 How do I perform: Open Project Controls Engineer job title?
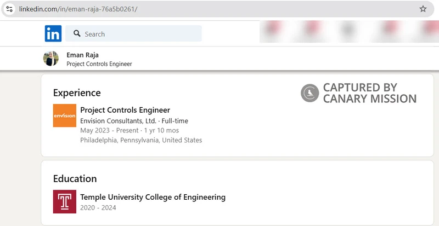click(125, 110)
